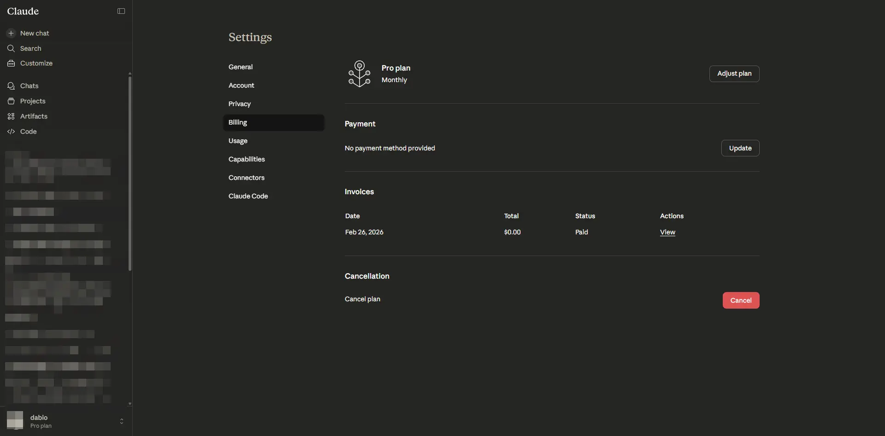Click the "Cancel plan" label text
Image resolution: width=885 pixels, height=436 pixels.
(362, 299)
